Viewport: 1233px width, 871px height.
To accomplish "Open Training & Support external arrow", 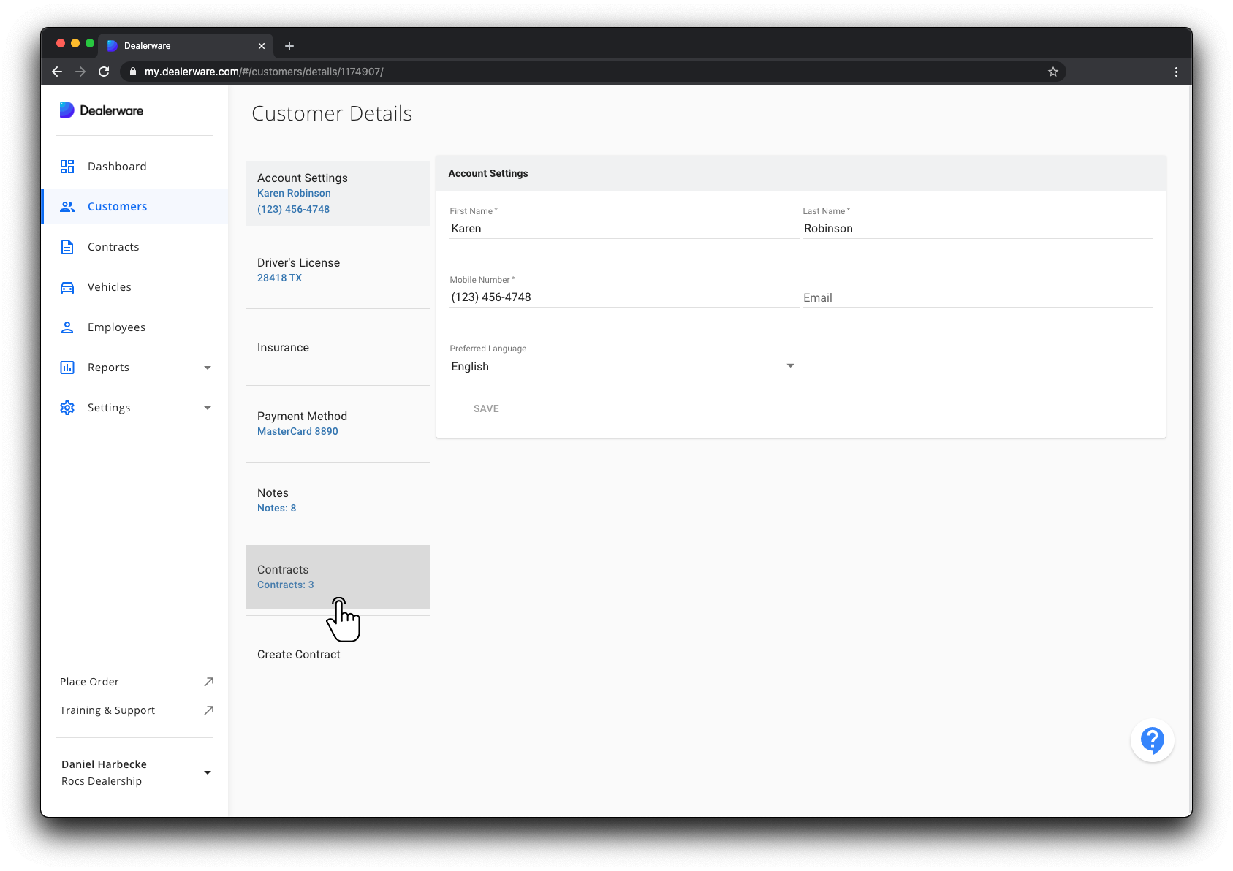I will (x=209, y=710).
